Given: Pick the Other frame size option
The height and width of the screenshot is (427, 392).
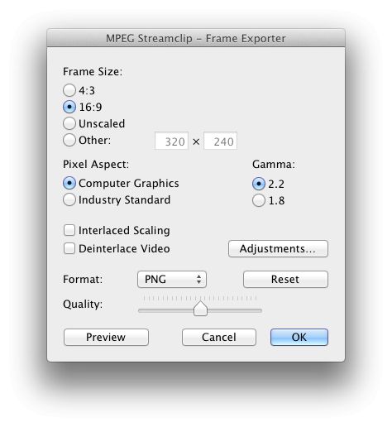Looking at the screenshot, I should point(69,140).
